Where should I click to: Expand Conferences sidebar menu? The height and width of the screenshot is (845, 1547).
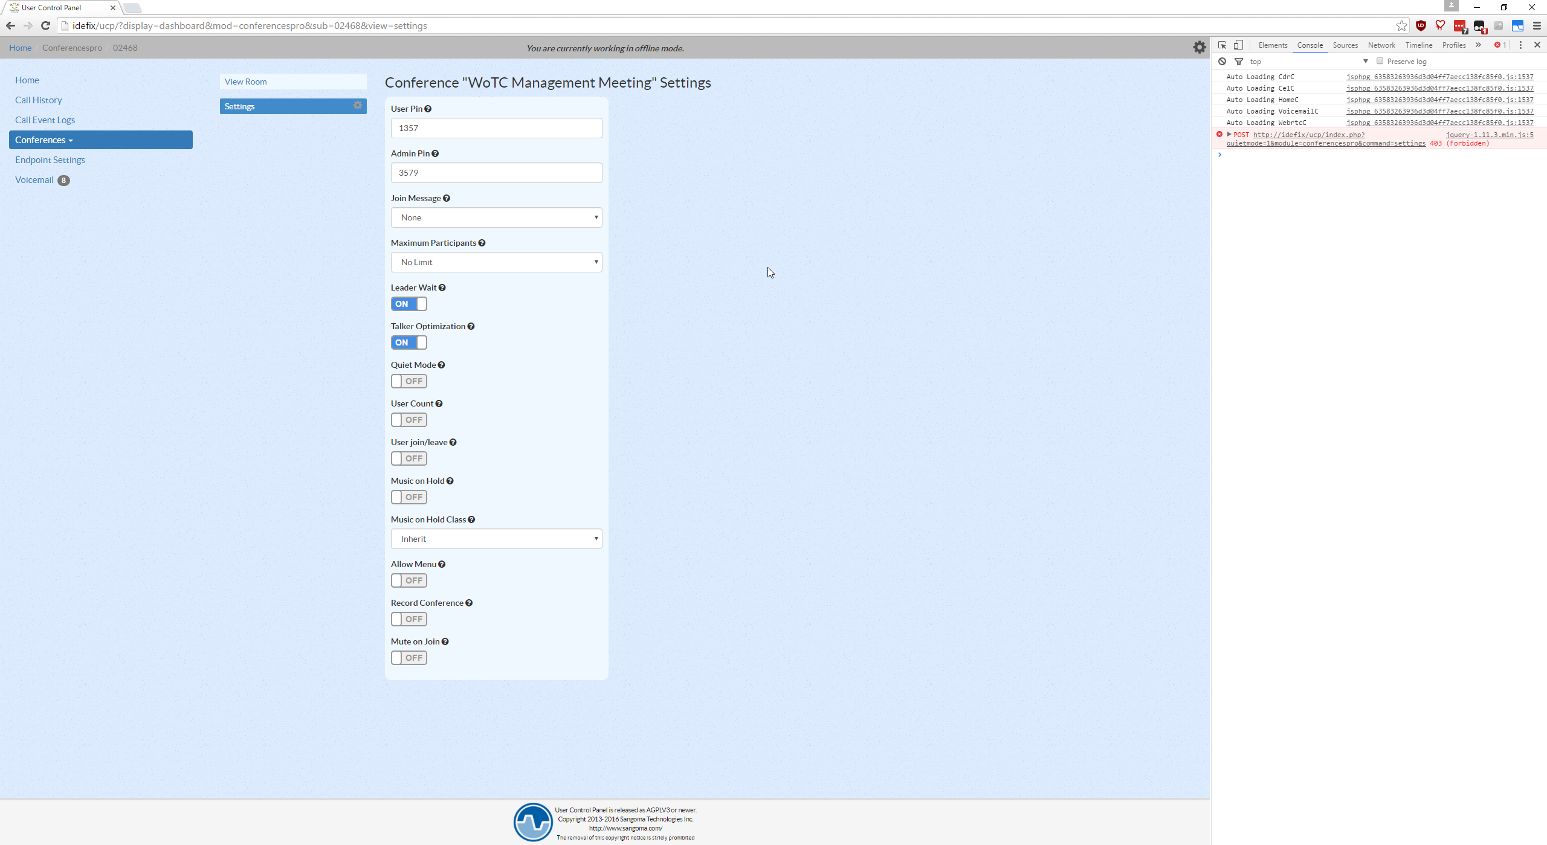tap(101, 140)
